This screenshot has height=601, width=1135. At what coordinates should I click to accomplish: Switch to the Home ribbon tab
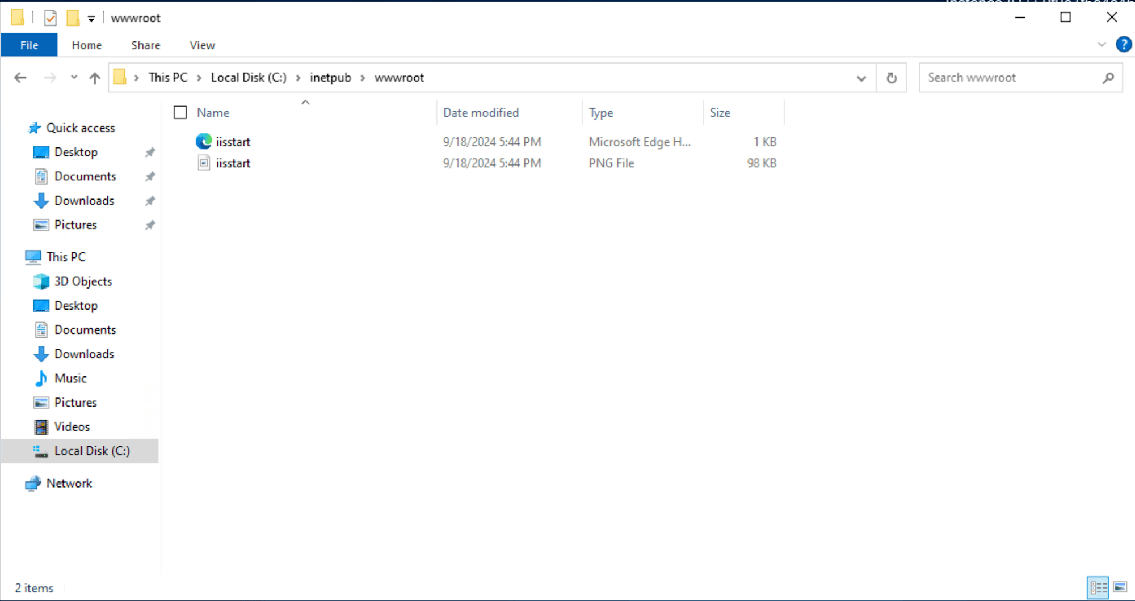[86, 45]
